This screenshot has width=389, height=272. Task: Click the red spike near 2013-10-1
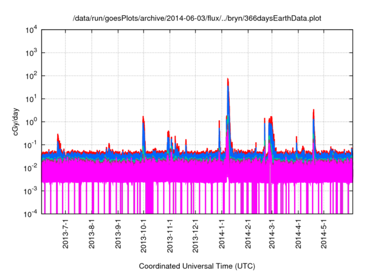[x=143, y=118]
